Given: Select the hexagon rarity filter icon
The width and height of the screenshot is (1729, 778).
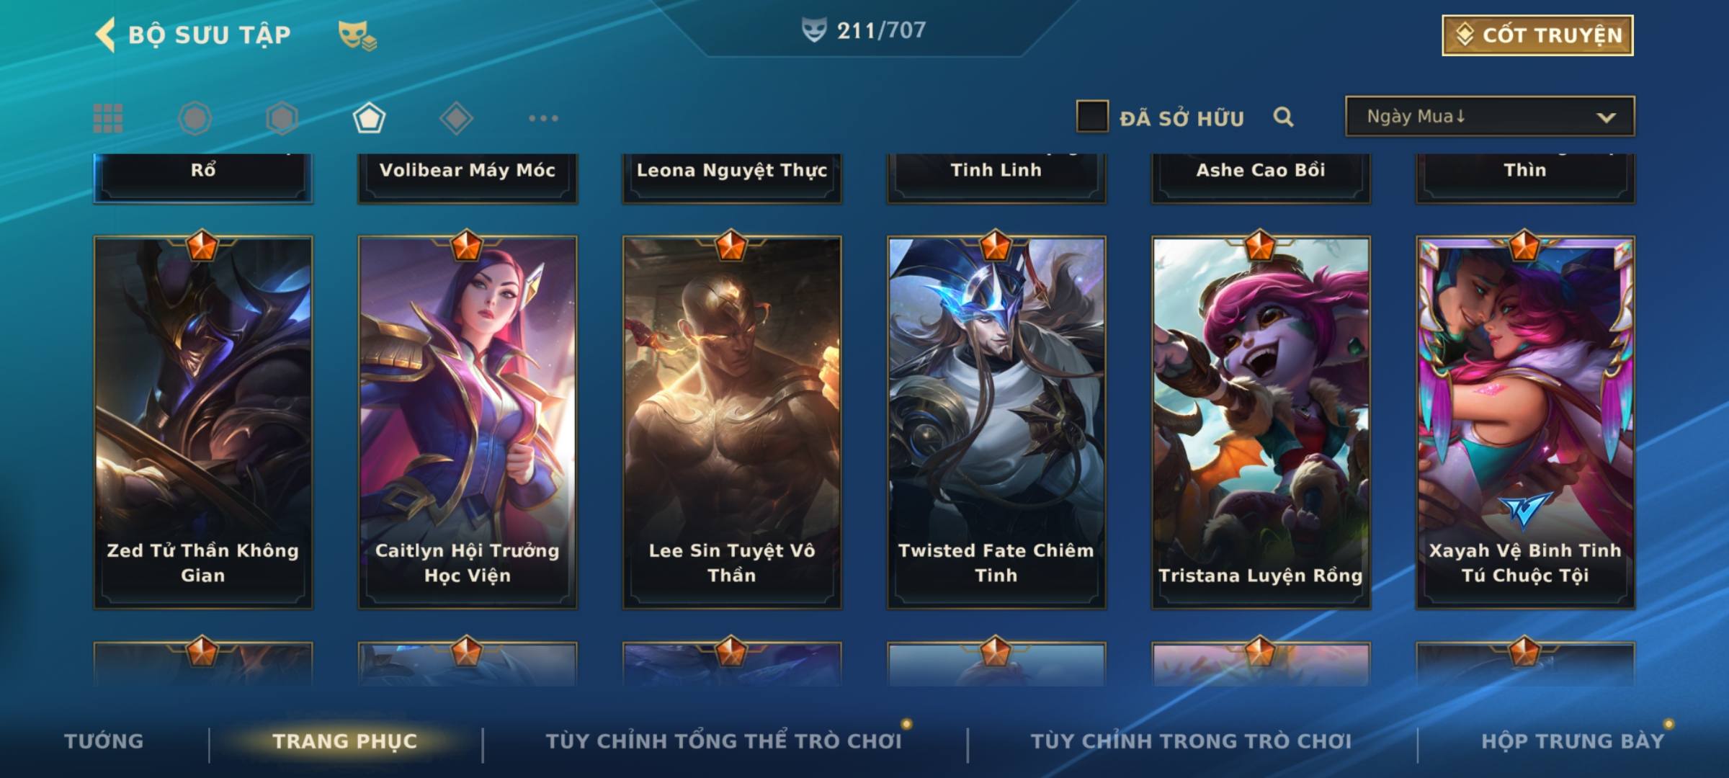Looking at the screenshot, I should click(x=282, y=118).
